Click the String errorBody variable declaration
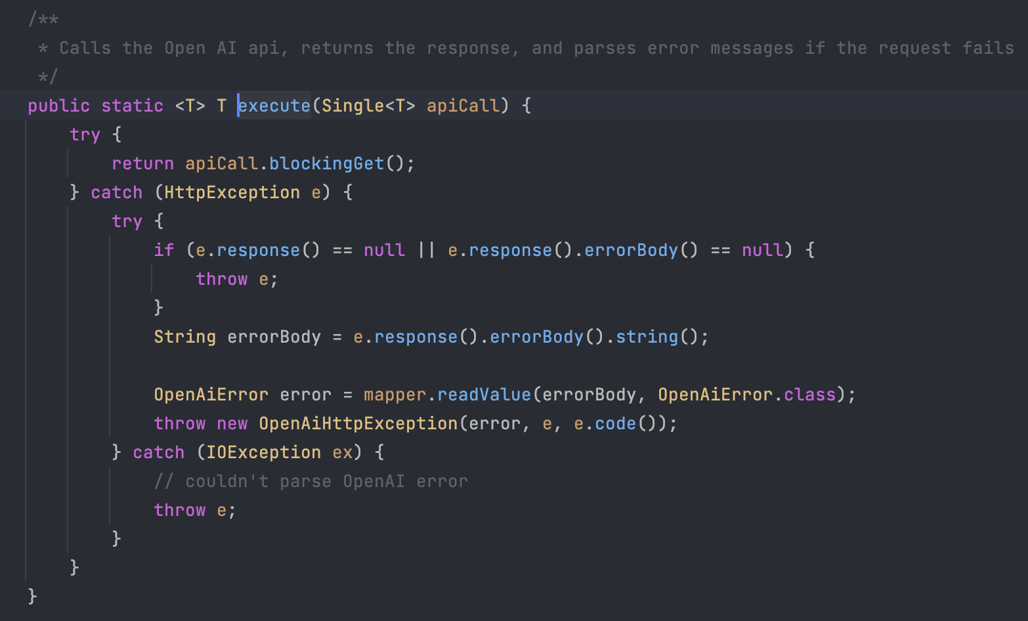Screen dimensions: 1028x621 (237, 337)
